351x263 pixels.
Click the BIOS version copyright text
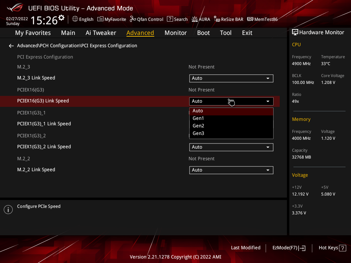tap(175, 257)
